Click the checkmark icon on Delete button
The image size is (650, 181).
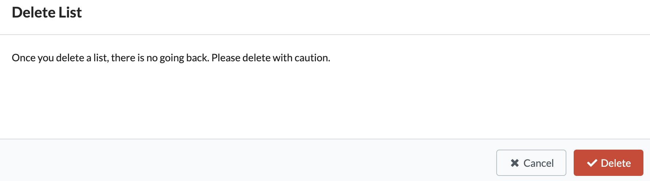[x=592, y=163]
